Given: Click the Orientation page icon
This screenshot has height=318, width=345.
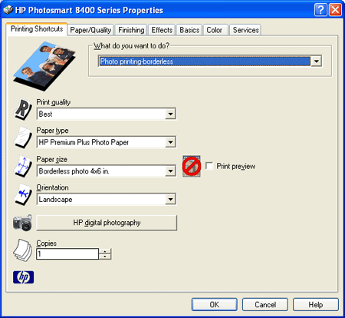Looking at the screenshot, I should (23, 194).
